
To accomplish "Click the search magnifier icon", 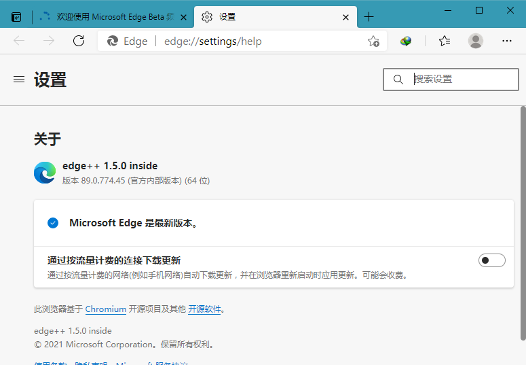I will point(398,80).
